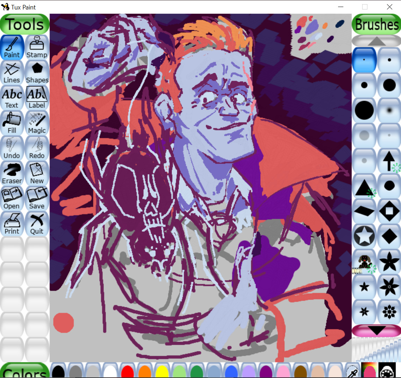Pick the Fill bucket tool
The height and width of the screenshot is (378, 401).
click(12, 122)
